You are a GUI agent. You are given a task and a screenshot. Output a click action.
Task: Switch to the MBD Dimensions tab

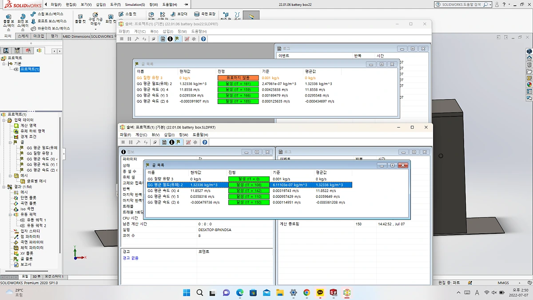76,36
